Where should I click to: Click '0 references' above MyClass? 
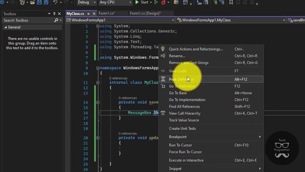tap(118, 78)
